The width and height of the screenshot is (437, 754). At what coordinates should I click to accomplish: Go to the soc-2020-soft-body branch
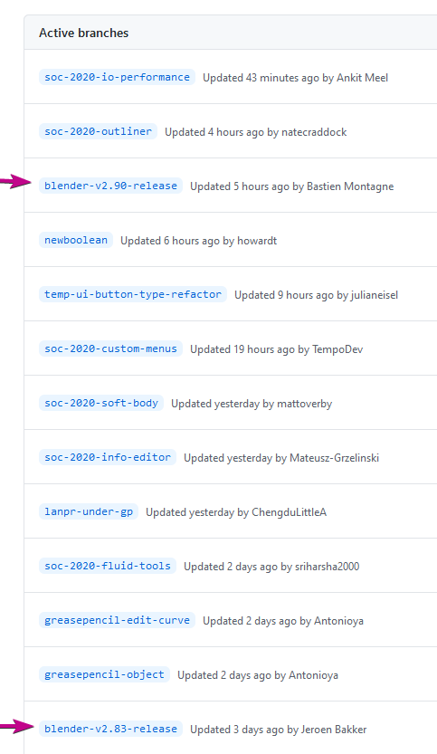tap(101, 403)
